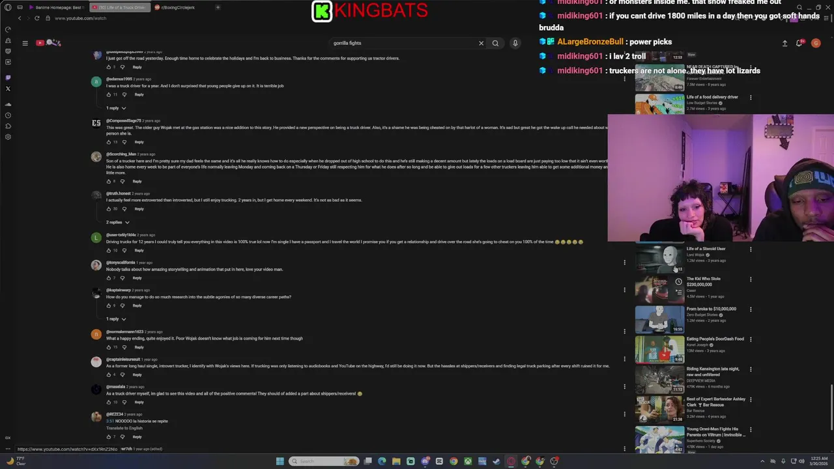Run the search with the magnifier icon
This screenshot has width=834, height=469.
495,43
